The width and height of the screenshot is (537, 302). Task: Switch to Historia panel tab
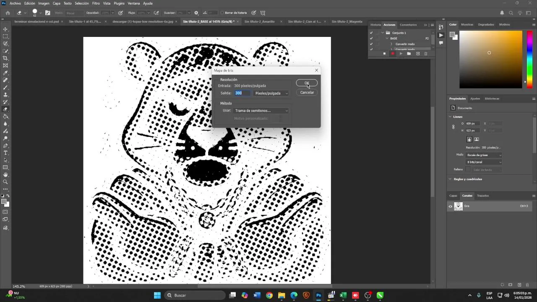(375, 25)
